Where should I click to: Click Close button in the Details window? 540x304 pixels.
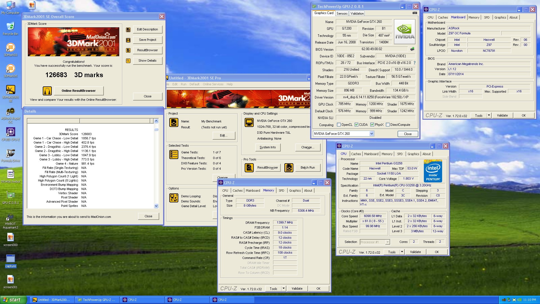(x=148, y=216)
